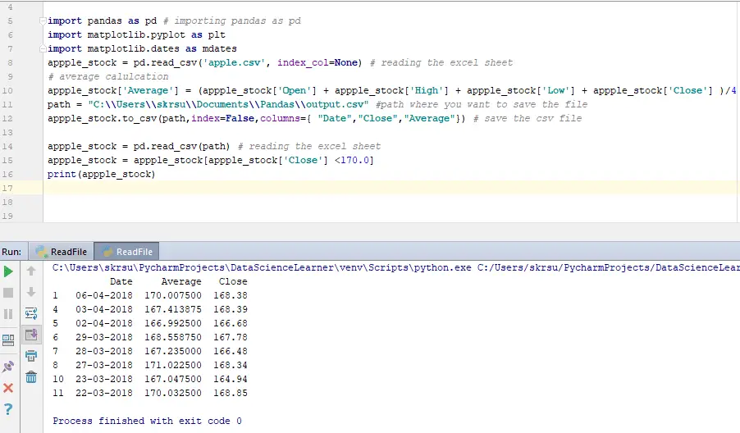Click the 06-04-2018 date in output

(104, 295)
